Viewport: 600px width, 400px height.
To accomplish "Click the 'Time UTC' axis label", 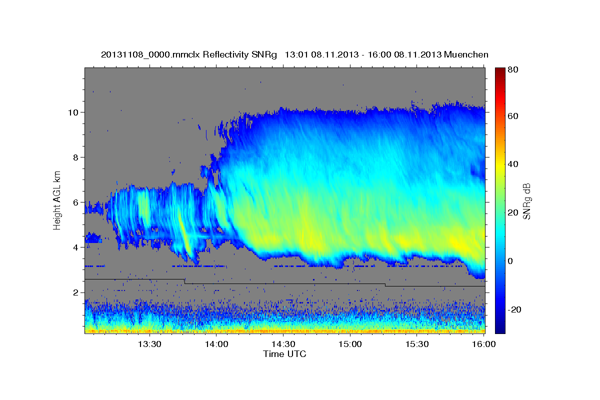I will (284, 354).
